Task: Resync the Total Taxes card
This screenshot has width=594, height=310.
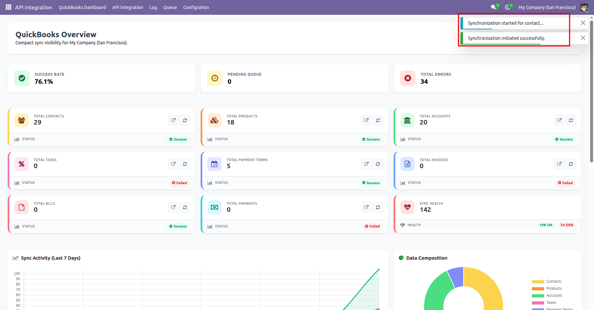Action: point(185,164)
